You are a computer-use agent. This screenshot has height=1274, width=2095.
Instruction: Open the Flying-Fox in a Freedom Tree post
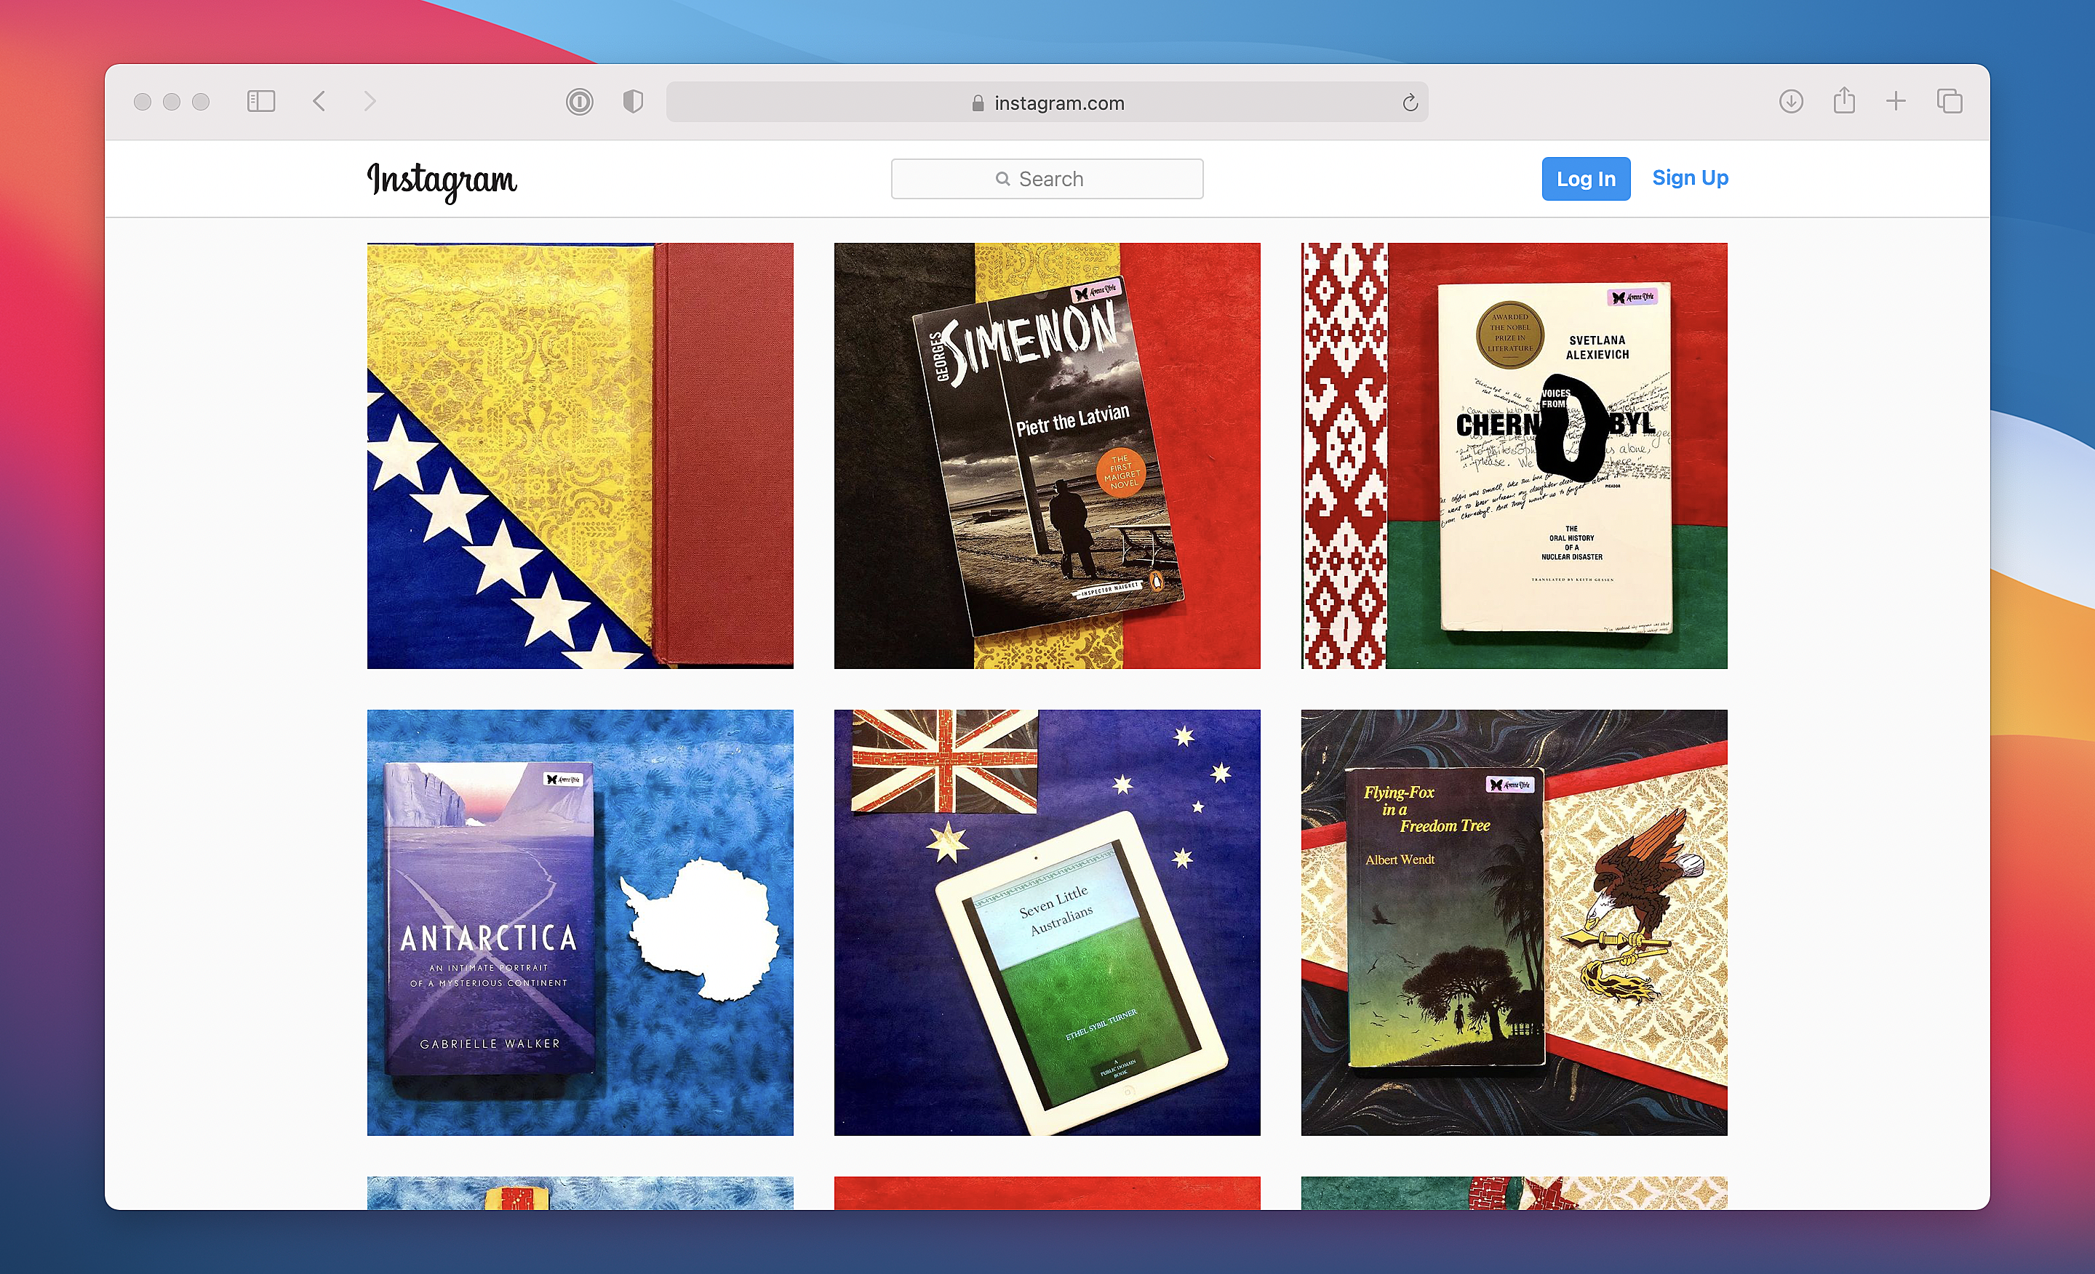click(x=1515, y=922)
